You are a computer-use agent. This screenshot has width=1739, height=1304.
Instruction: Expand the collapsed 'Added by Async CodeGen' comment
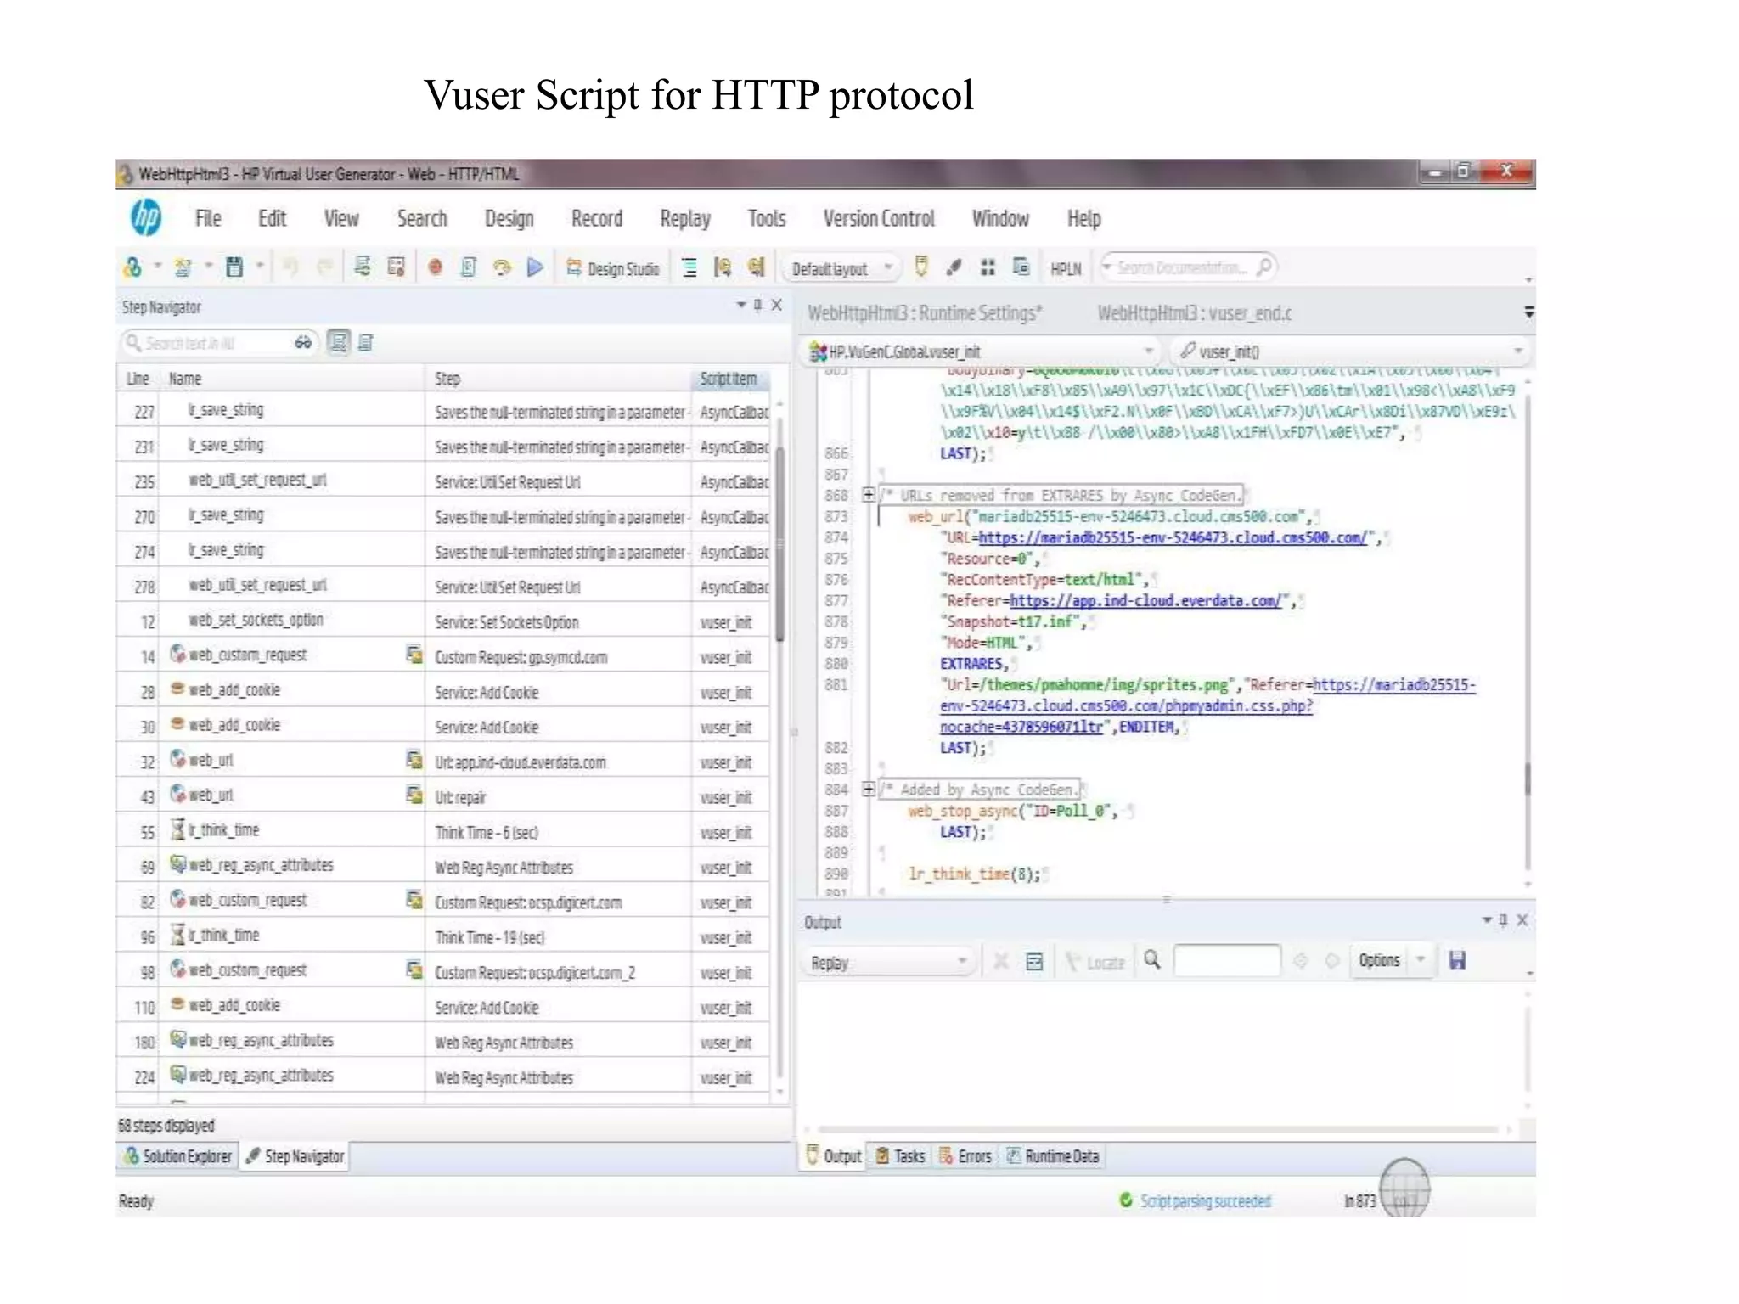tap(868, 790)
